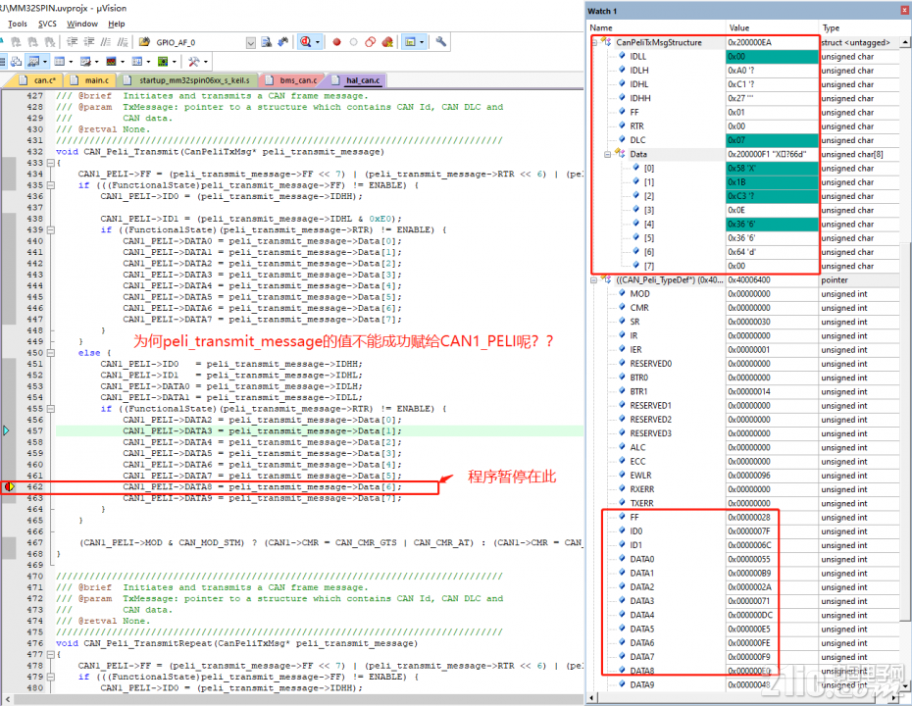Collapse the CanPeliTxMsgStructure watch node
912x706 pixels.
594,42
